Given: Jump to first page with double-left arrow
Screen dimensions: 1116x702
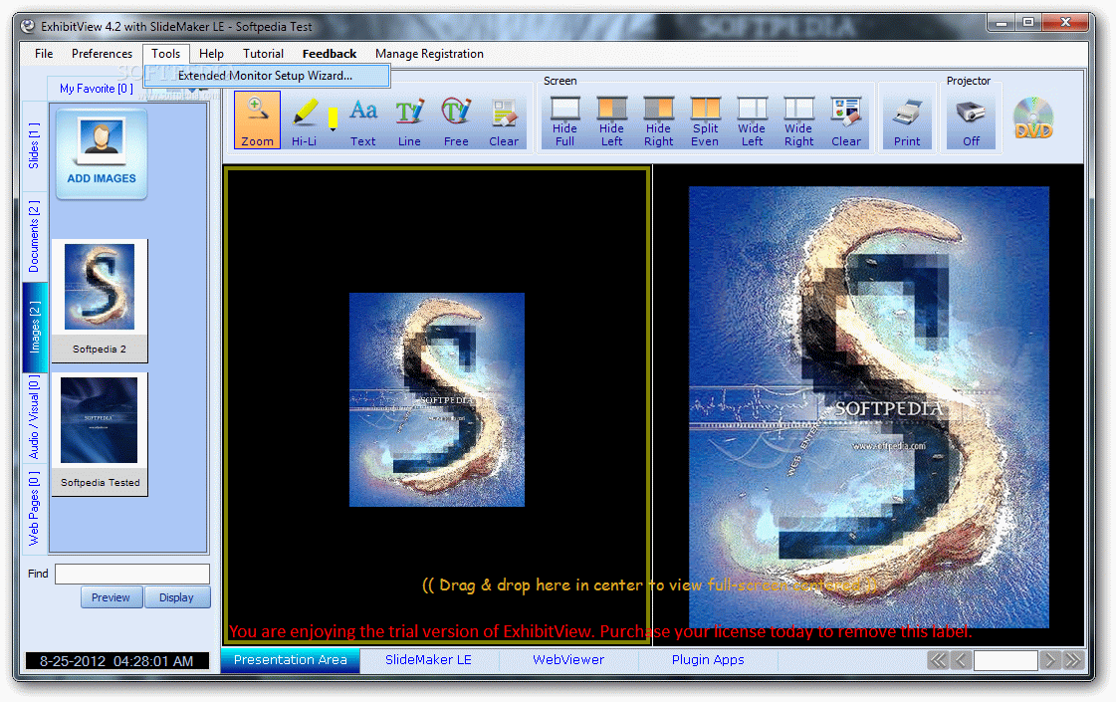Looking at the screenshot, I should (x=938, y=660).
